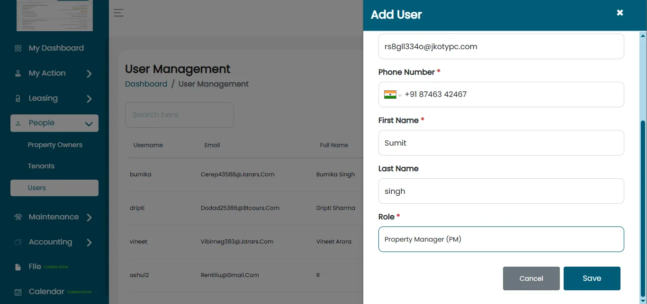Click the Save button
Image resolution: width=647 pixels, height=304 pixels.
coord(592,278)
